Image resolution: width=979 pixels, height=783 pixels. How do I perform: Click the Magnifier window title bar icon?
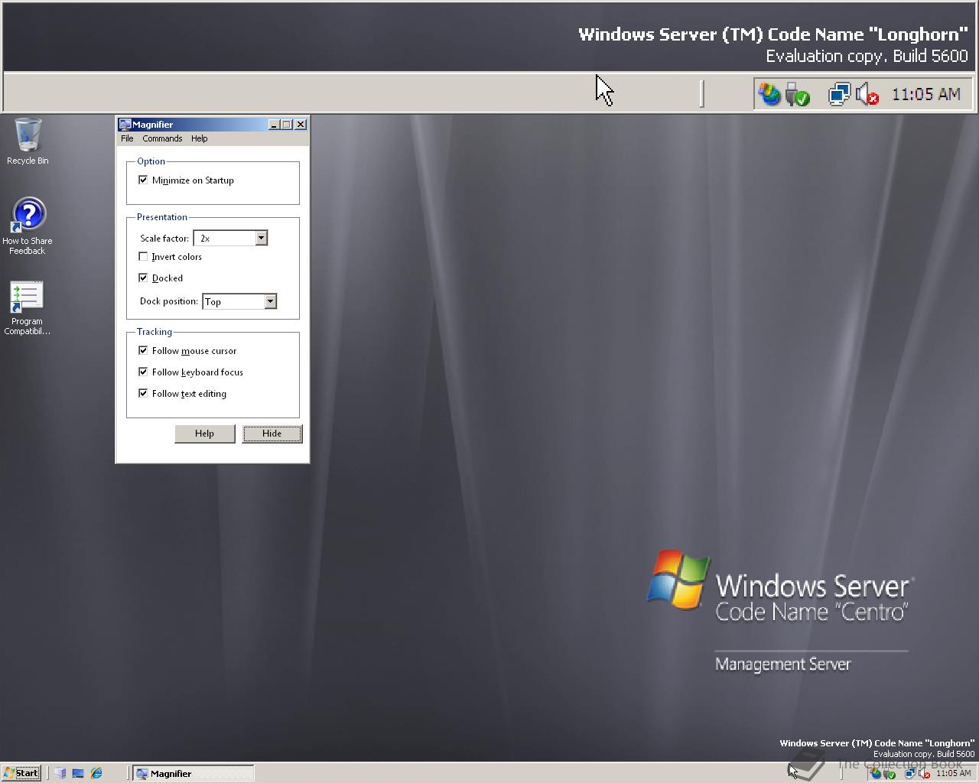pos(124,124)
